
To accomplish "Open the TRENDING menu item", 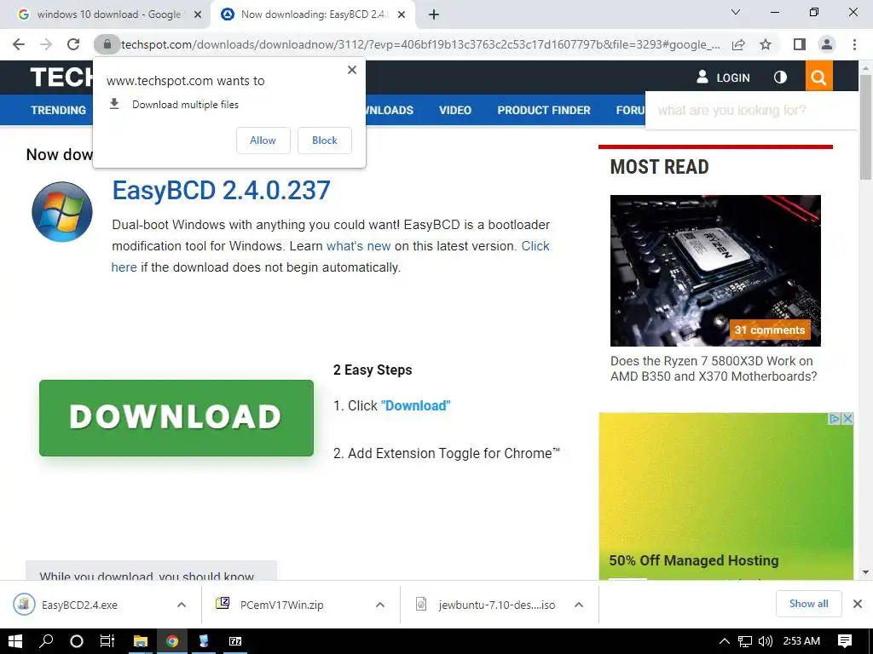I will pos(59,110).
